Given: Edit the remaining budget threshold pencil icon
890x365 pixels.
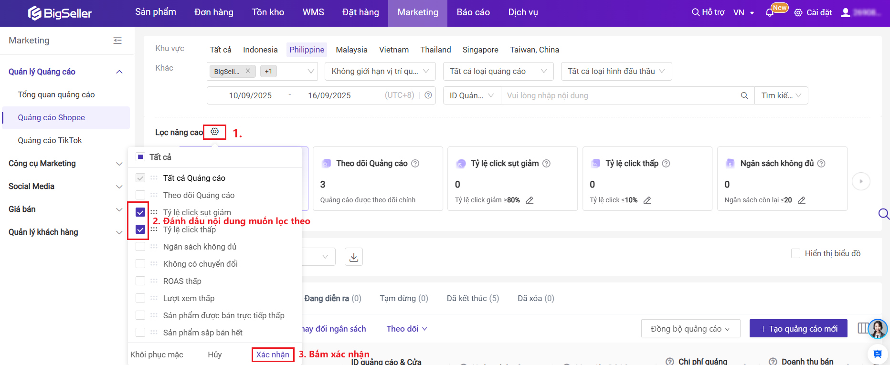Looking at the screenshot, I should point(802,200).
